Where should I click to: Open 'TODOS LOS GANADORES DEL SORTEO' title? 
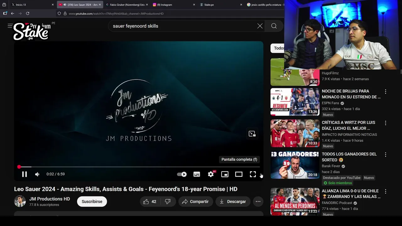point(349,157)
